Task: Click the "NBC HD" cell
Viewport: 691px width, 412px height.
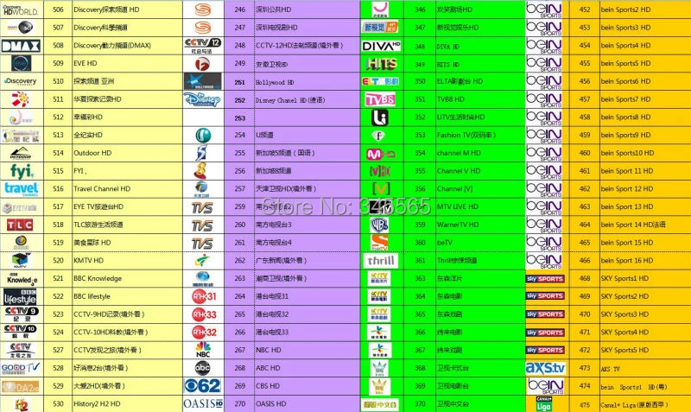Action: (307, 350)
